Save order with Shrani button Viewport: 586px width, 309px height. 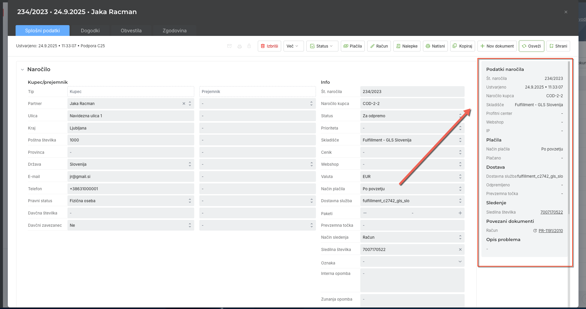point(558,46)
